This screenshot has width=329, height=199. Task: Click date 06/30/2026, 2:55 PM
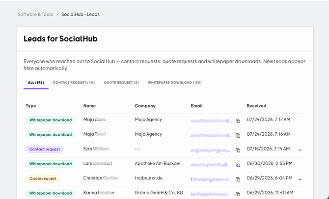(x=270, y=163)
